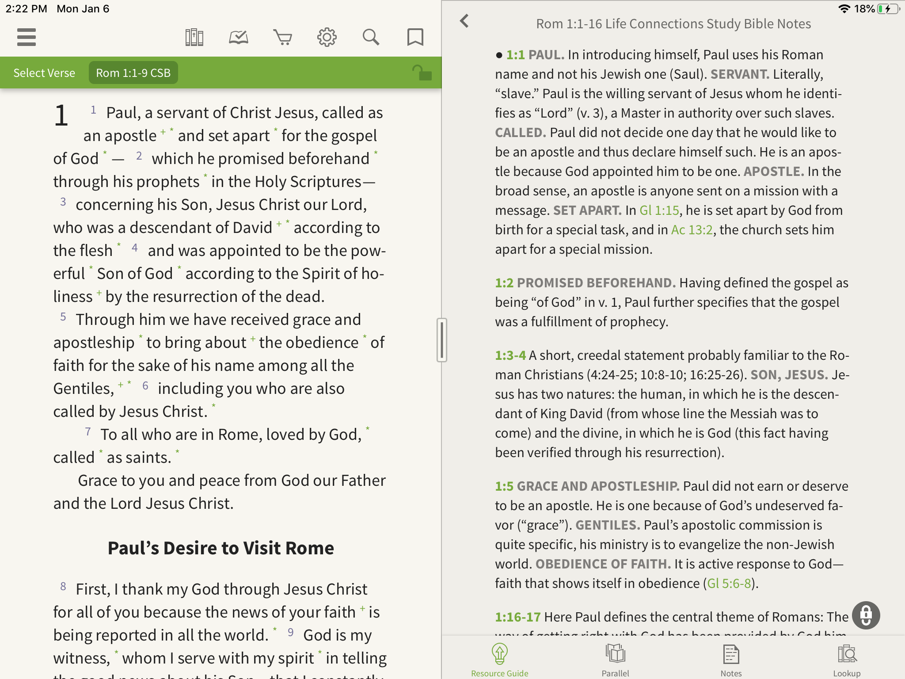Tap verse number 7 marker
Image resolution: width=905 pixels, height=679 pixels.
88,431
